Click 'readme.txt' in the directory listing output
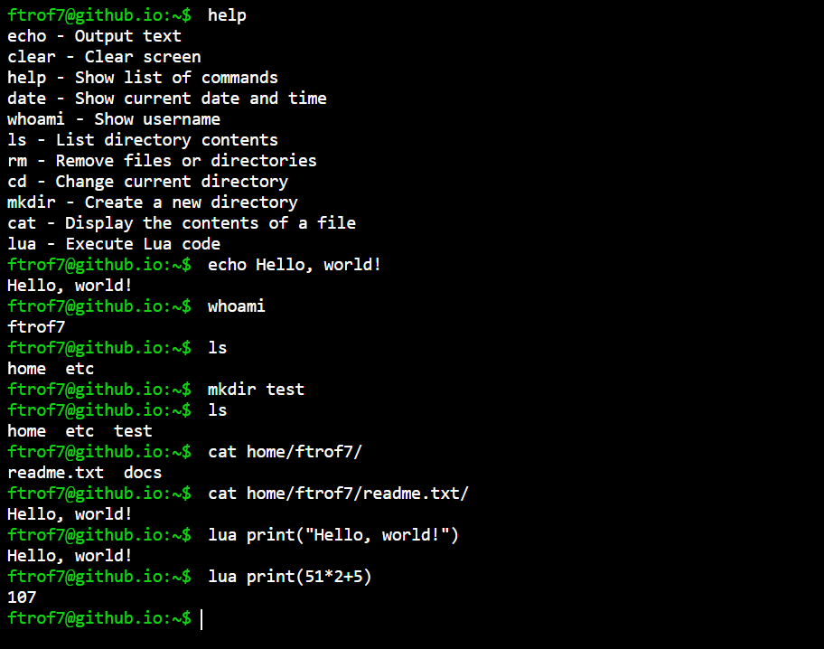824x649 pixels. (56, 473)
